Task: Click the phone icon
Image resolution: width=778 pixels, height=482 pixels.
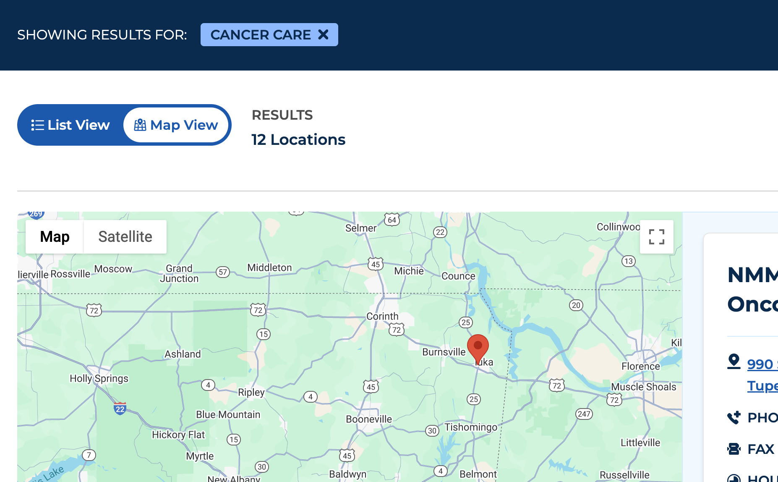Action: coord(734,417)
